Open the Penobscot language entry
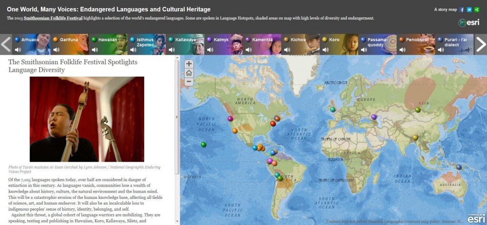 click(x=416, y=44)
